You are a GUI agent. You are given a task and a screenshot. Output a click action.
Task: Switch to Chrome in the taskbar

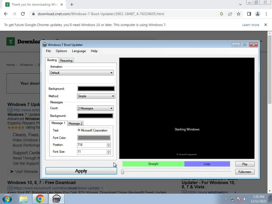click(40, 199)
